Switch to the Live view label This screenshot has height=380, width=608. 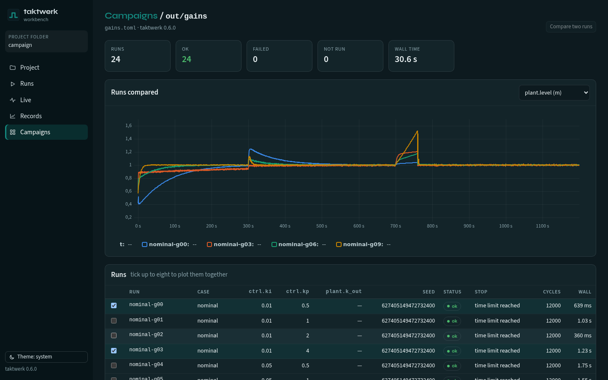[26, 100]
